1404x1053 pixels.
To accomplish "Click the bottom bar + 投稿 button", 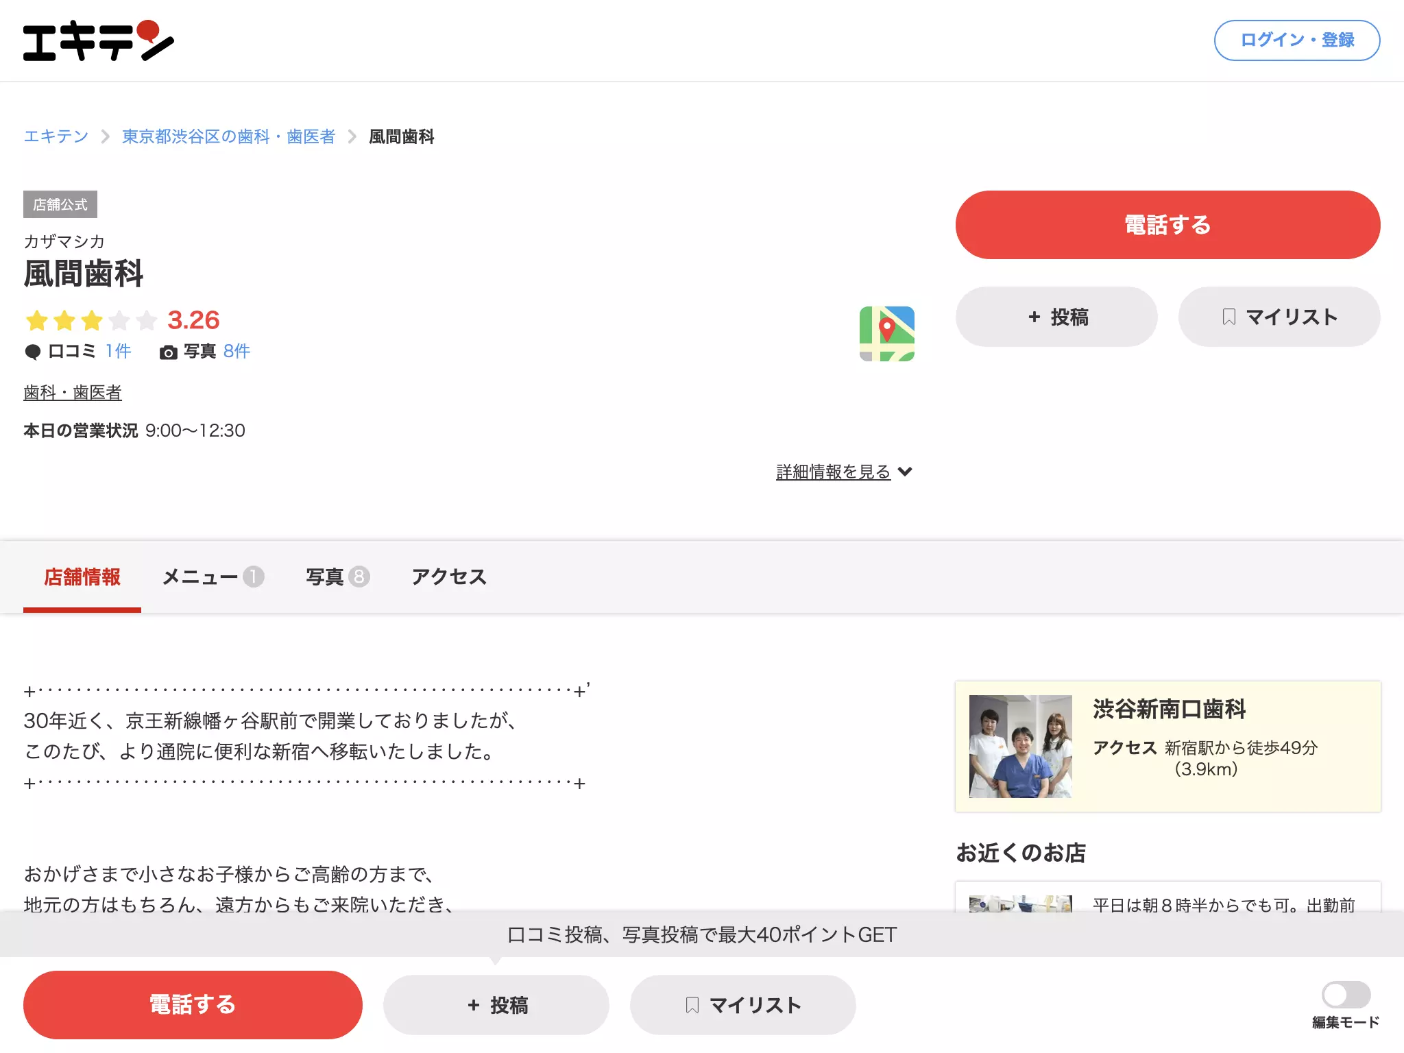I will pos(496,1005).
